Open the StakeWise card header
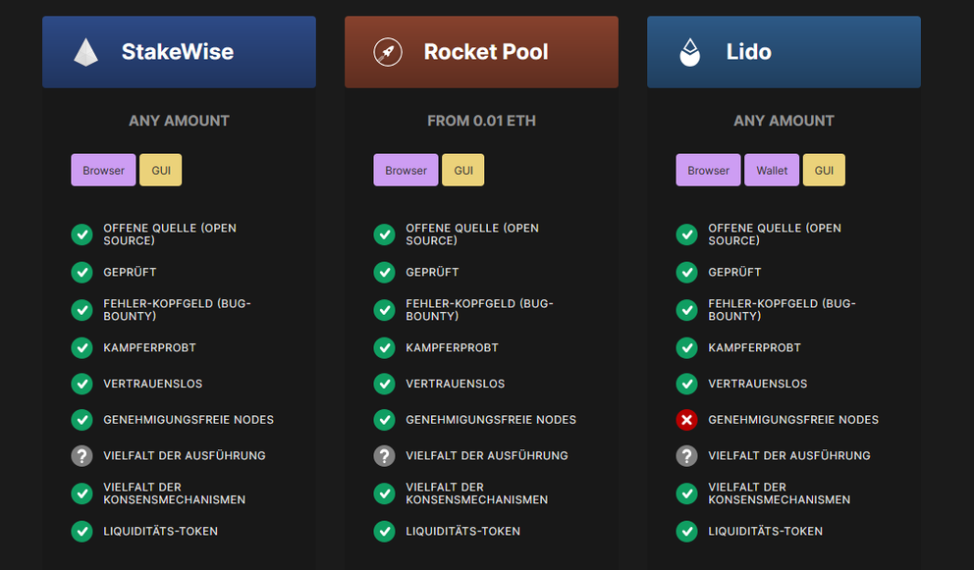The height and width of the screenshot is (570, 974). [x=179, y=52]
